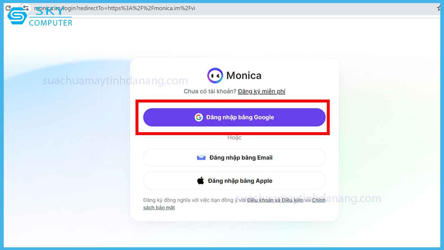
Task: Open "Đăng ký miễn phí" link
Action: pos(262,91)
